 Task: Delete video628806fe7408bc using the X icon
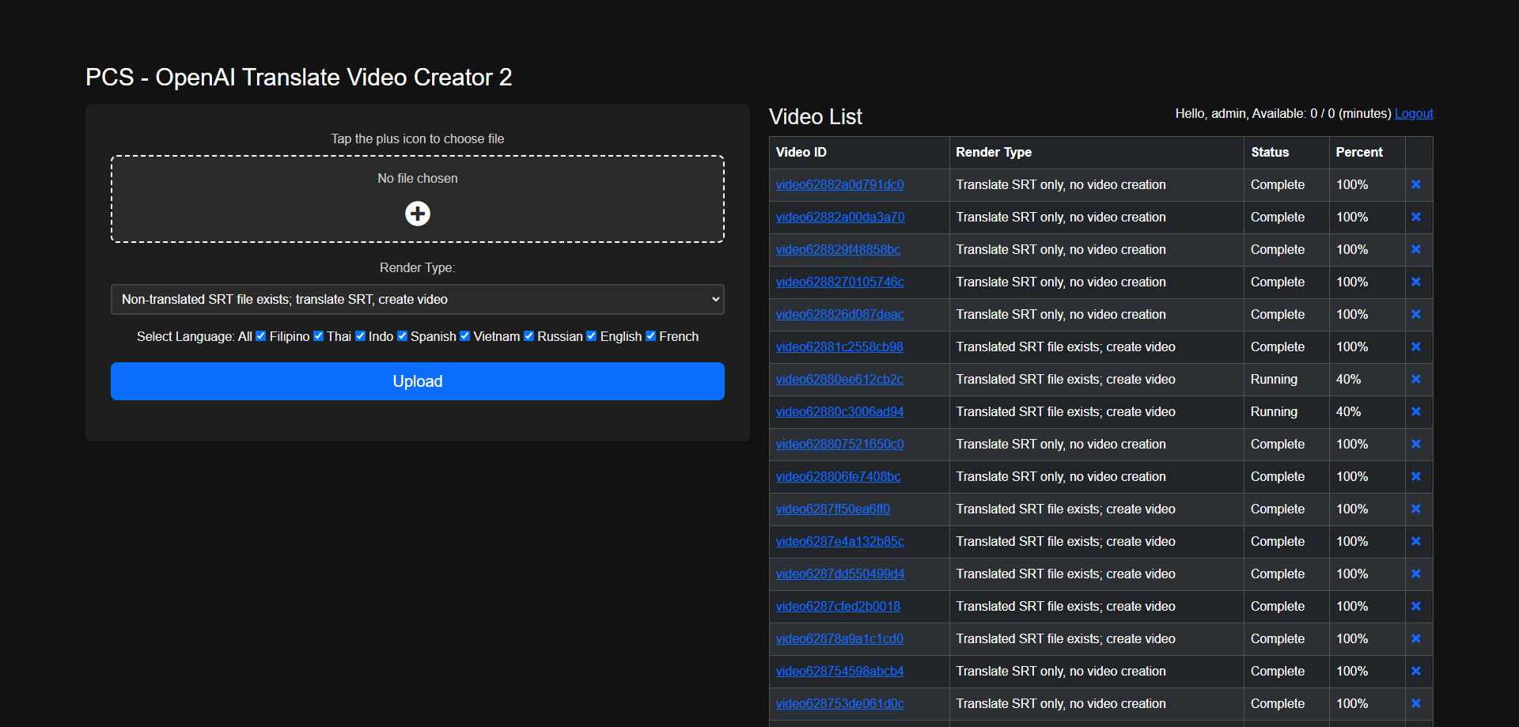coord(1416,476)
